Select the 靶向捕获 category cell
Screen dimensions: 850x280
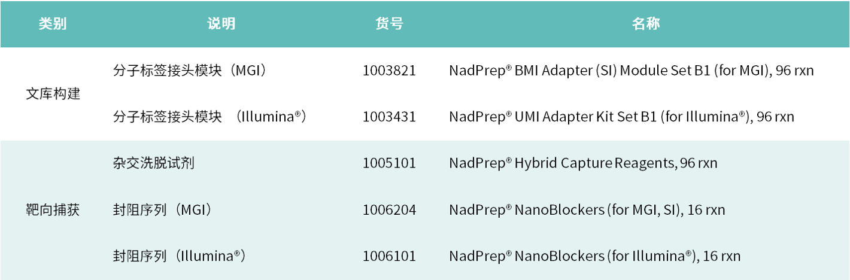click(x=53, y=210)
